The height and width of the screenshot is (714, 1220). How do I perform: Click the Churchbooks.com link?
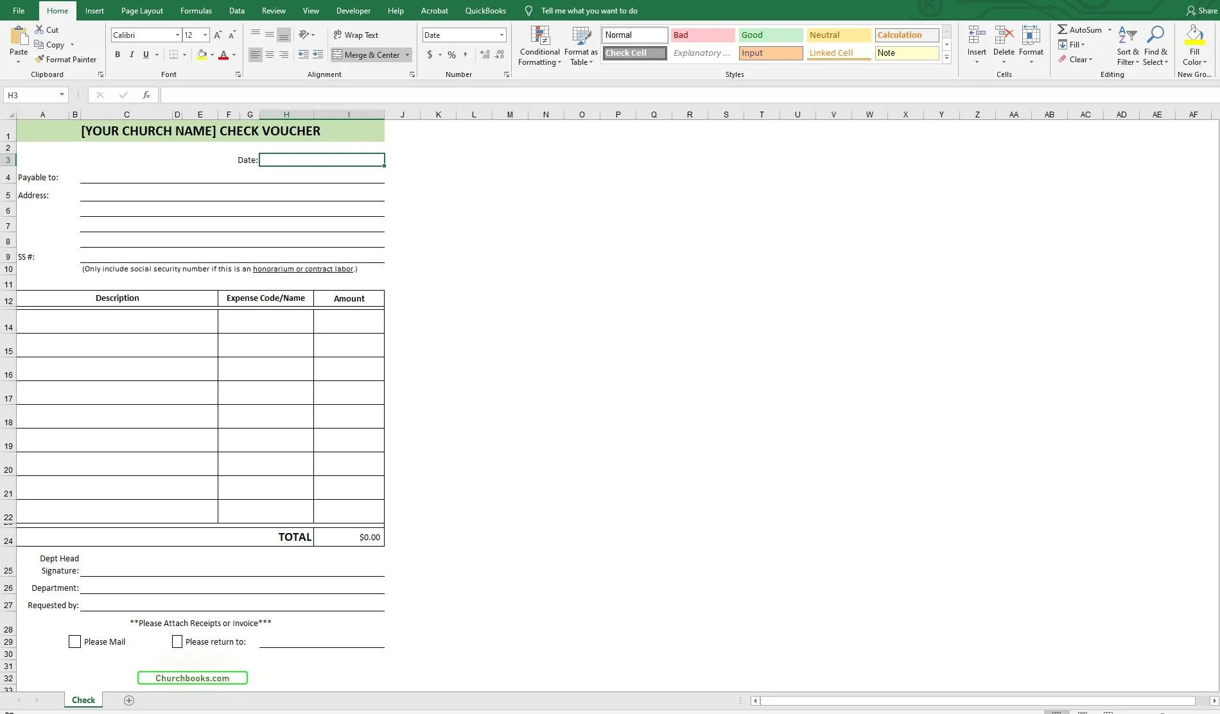click(x=192, y=677)
